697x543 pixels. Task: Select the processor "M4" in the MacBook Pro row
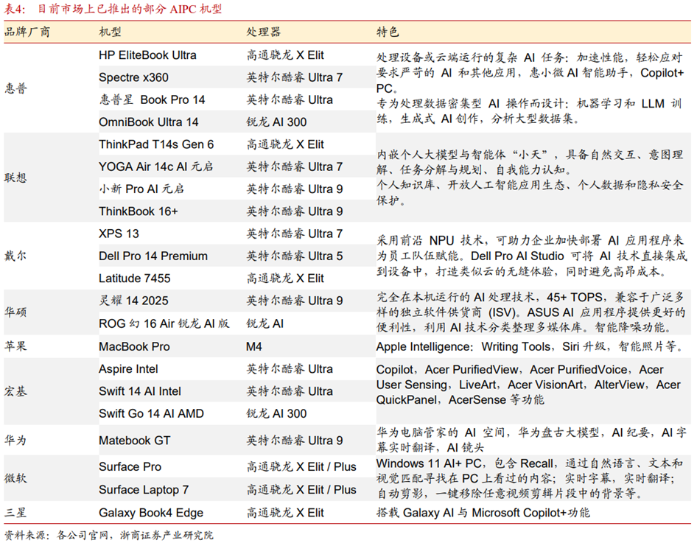tap(254, 346)
